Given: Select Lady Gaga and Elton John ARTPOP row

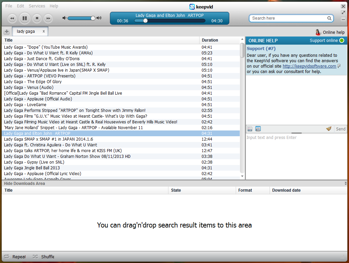Looking at the screenshot, I should pyautogui.click(x=121, y=134).
